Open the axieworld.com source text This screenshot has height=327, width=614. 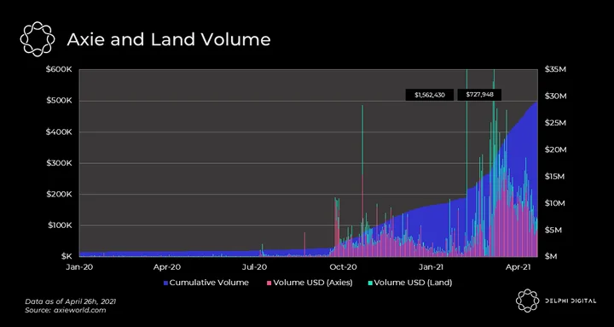pos(66,310)
